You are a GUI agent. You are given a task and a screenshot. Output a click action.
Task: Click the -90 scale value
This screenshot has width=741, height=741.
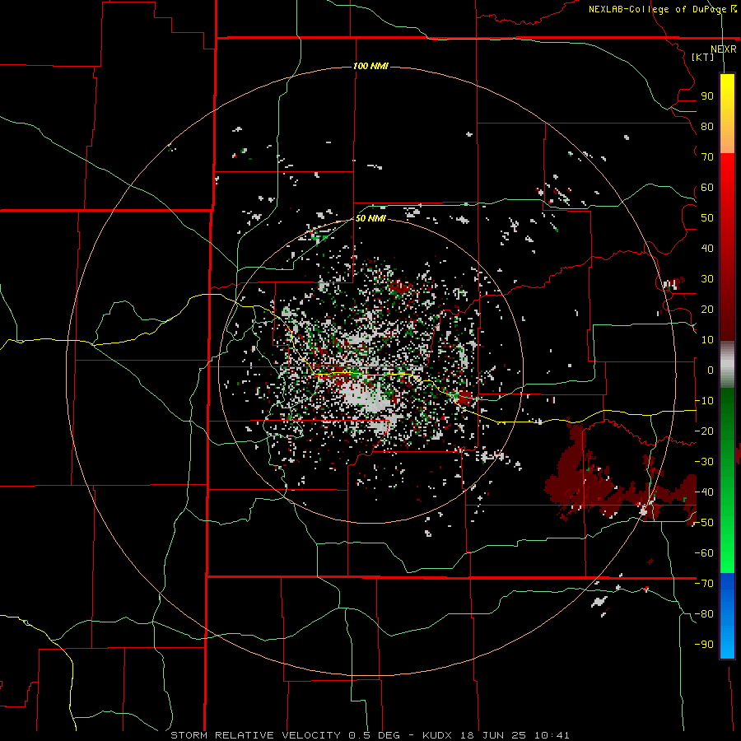(x=704, y=645)
